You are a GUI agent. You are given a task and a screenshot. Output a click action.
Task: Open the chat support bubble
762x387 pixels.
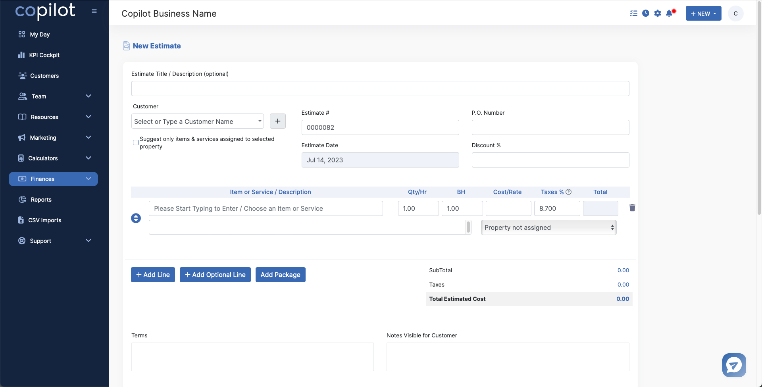click(734, 365)
